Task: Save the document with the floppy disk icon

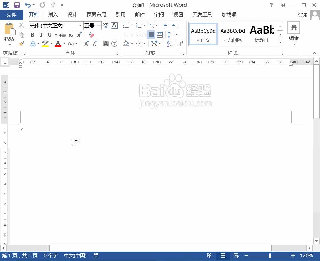Action: coord(17,5)
